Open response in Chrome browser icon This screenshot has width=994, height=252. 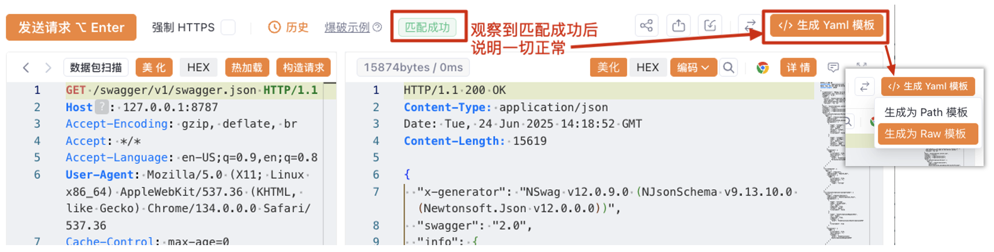(762, 67)
